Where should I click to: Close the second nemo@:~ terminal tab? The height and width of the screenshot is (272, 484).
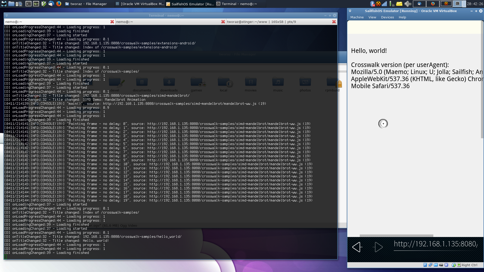point(223,22)
